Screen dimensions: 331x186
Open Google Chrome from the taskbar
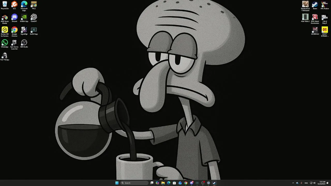(x=186, y=183)
